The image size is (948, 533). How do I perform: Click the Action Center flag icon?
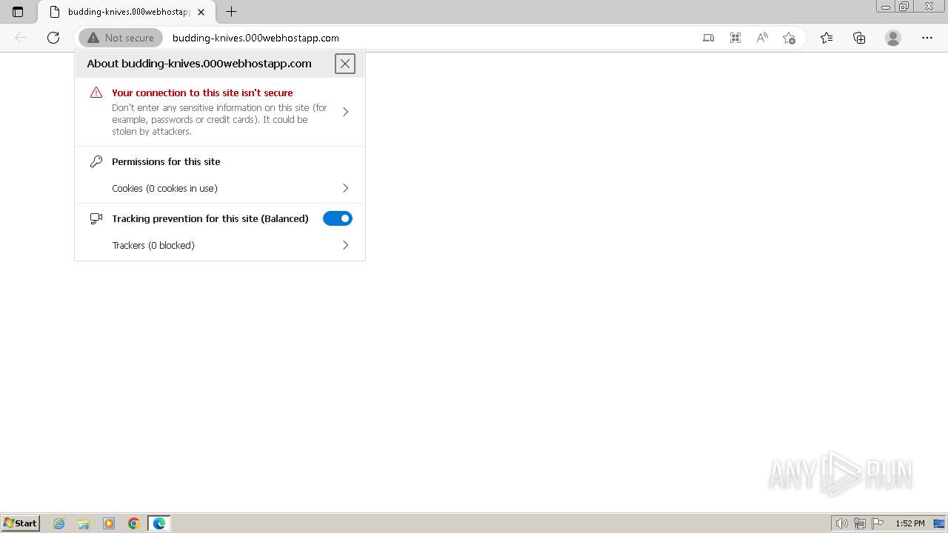click(878, 523)
